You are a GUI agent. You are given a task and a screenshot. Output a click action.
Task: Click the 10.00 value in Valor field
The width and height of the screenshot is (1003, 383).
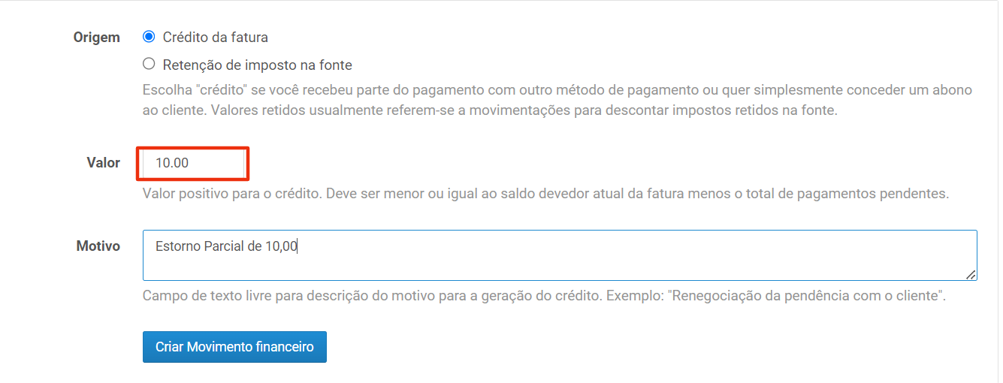tap(172, 163)
